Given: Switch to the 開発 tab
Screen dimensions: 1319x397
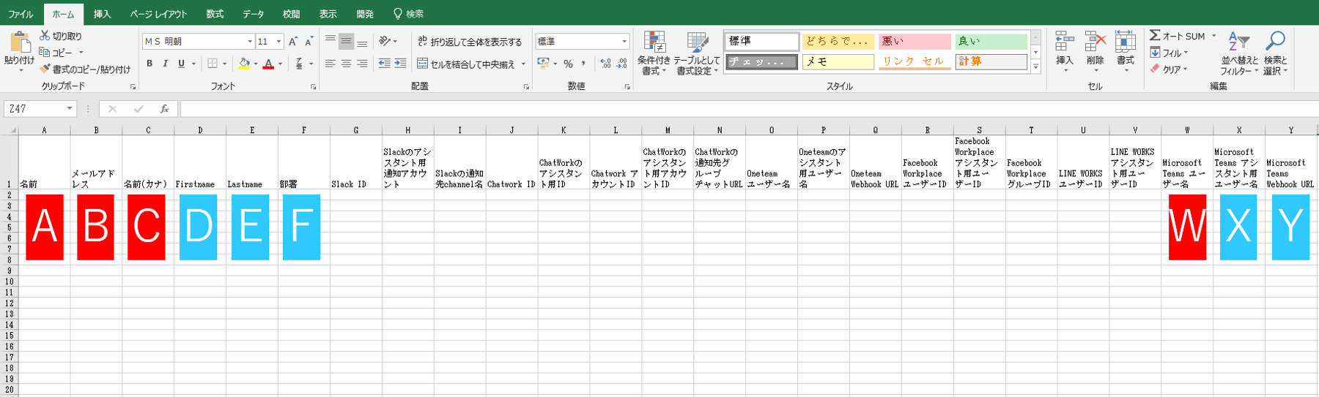Looking at the screenshot, I should coord(365,14).
